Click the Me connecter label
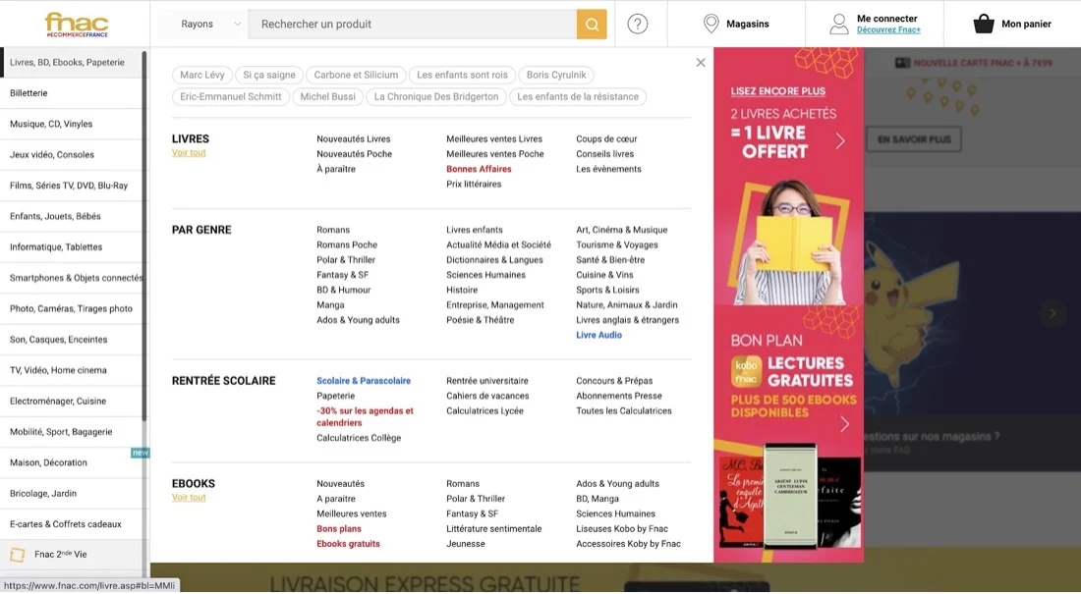 pos(887,19)
